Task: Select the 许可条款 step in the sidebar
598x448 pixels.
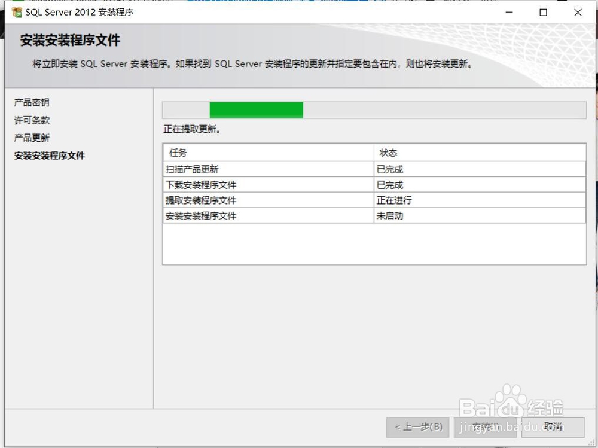Action: click(32, 120)
